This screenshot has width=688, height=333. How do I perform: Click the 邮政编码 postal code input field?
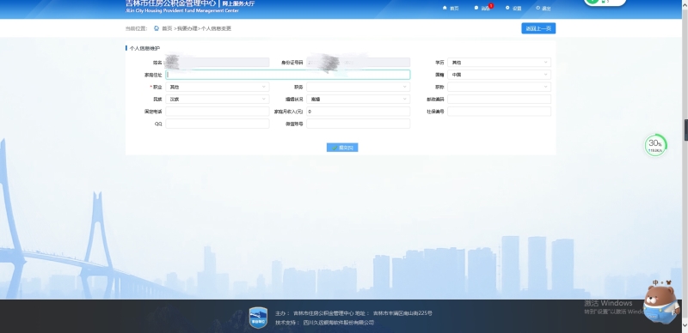pyautogui.click(x=499, y=99)
